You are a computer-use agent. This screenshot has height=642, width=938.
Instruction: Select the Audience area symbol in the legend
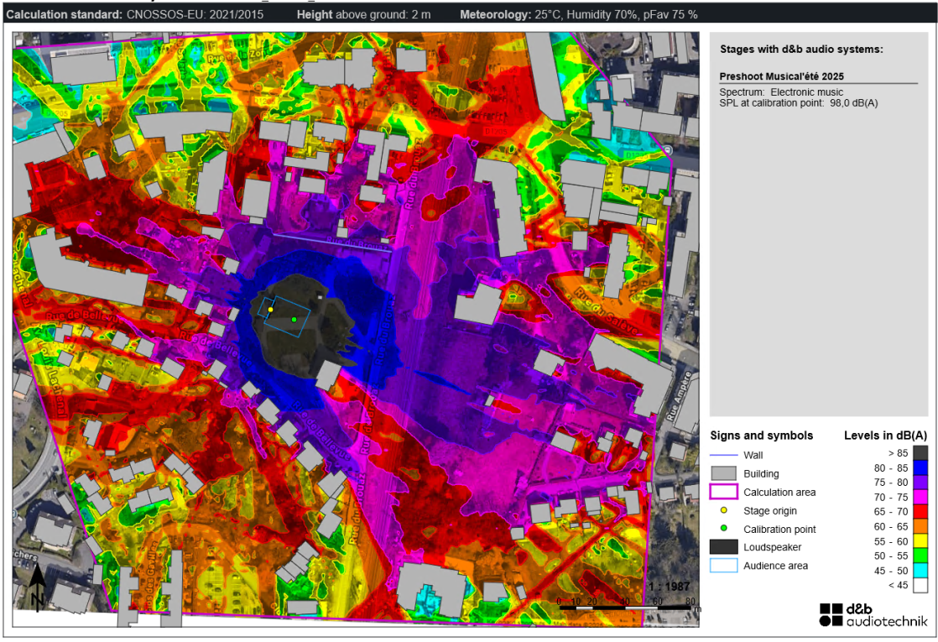point(722,566)
